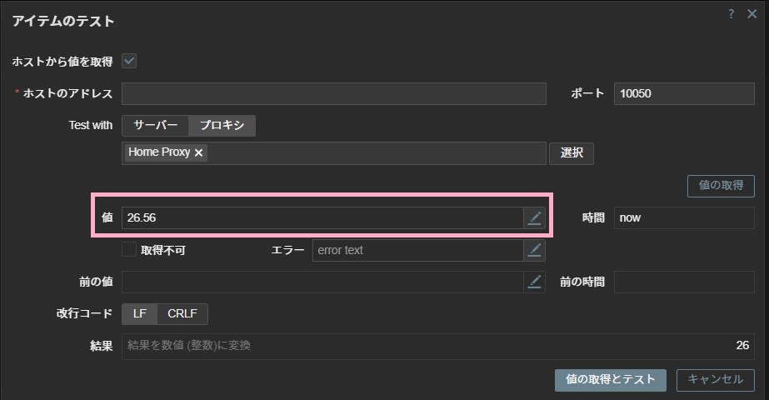Focus the ホストのアドレス input field
The height and width of the screenshot is (400, 769).
pos(333,93)
